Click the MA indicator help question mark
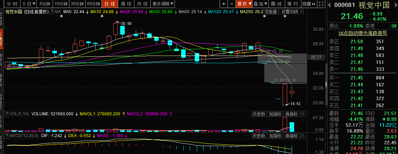This screenshot has width=398, height=154. click(x=52, y=12)
